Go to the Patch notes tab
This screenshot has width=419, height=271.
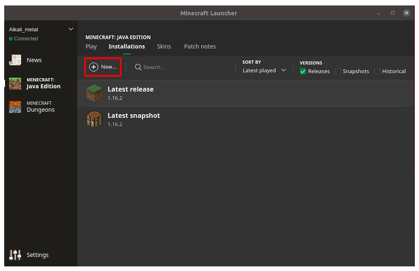pos(200,46)
